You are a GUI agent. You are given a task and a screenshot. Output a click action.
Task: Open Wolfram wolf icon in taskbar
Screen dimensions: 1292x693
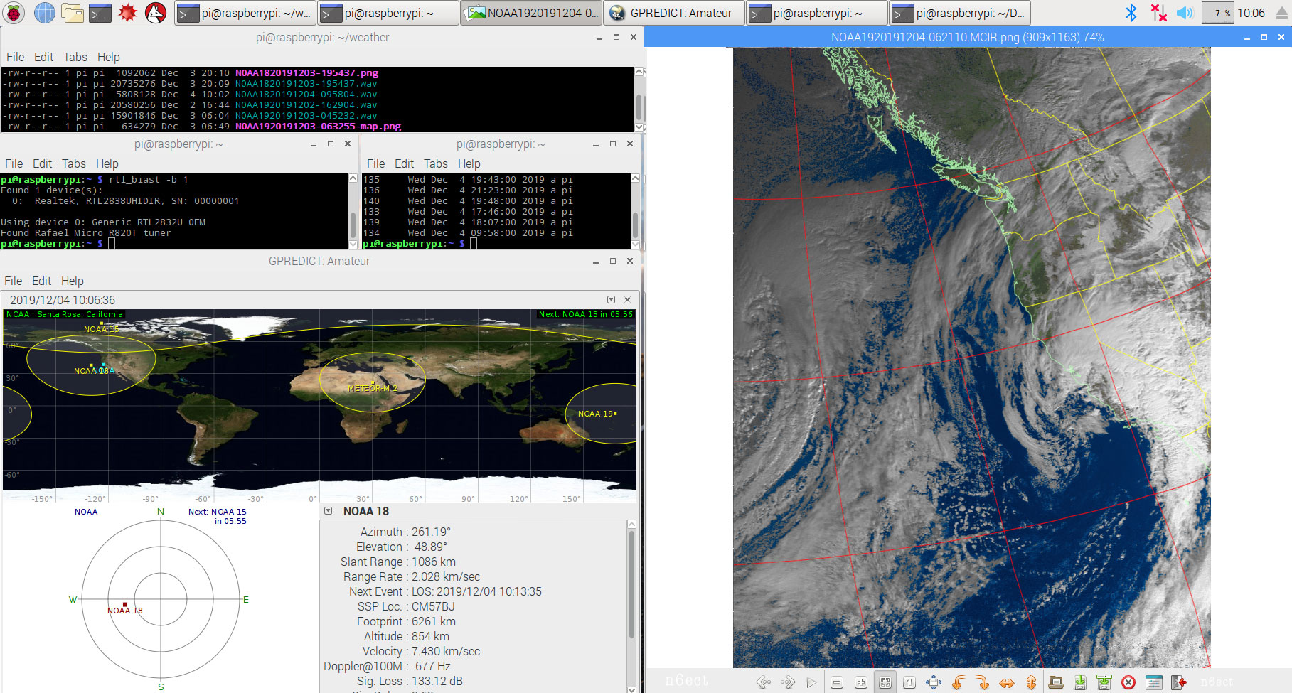click(155, 13)
